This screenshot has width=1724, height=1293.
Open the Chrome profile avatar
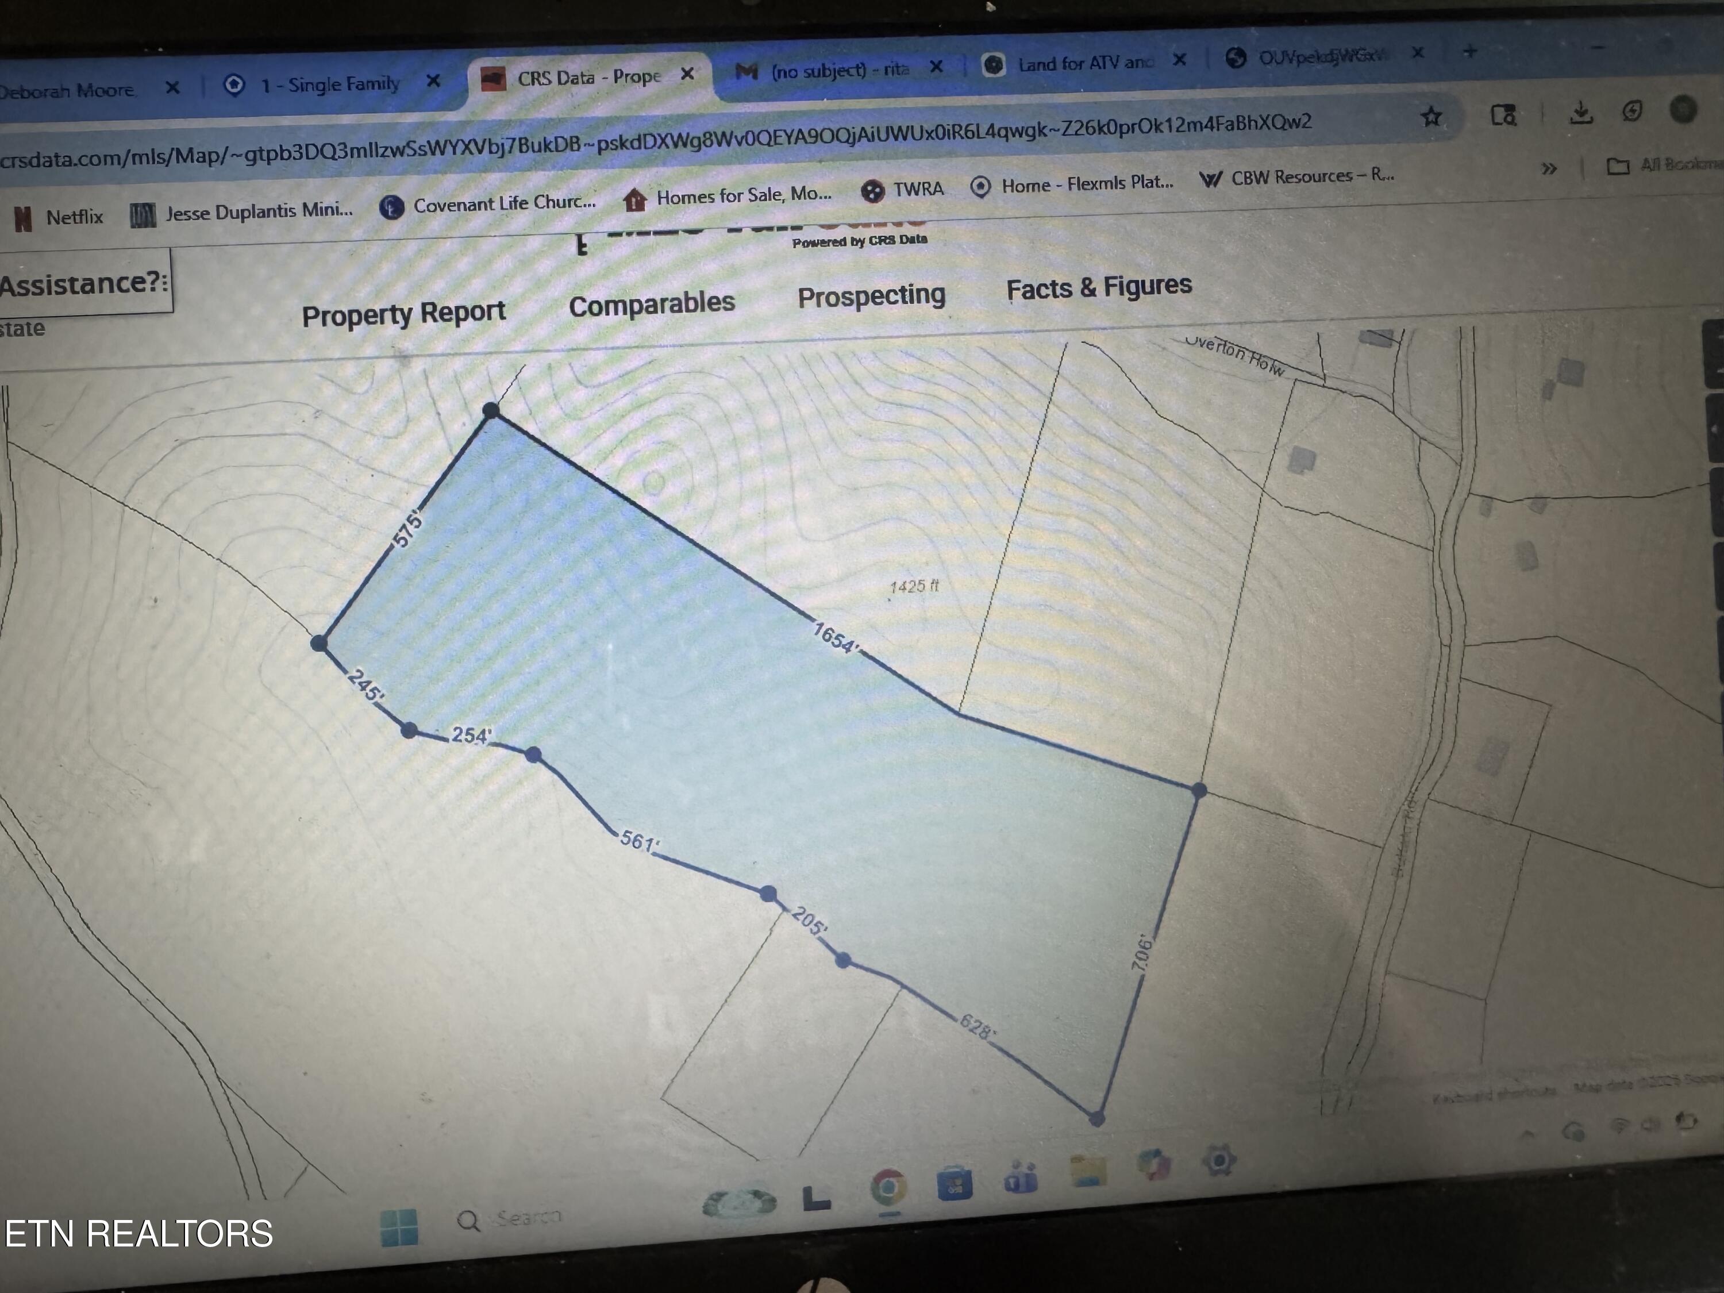(1683, 109)
